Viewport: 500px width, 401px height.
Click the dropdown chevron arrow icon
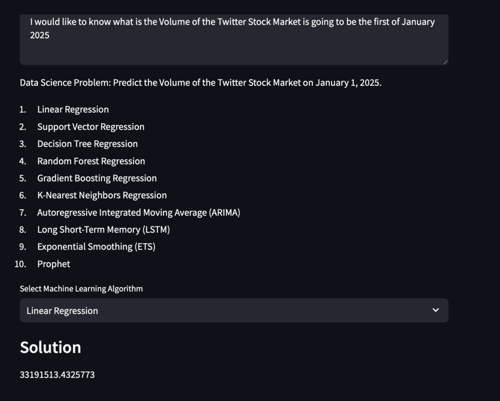pos(435,310)
